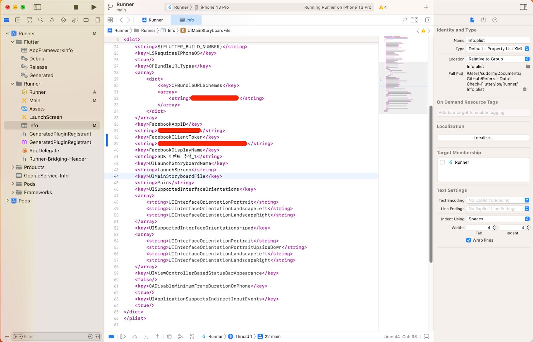533x342 pixels.
Task: Open Text Encoding dropdown
Action: 498,200
